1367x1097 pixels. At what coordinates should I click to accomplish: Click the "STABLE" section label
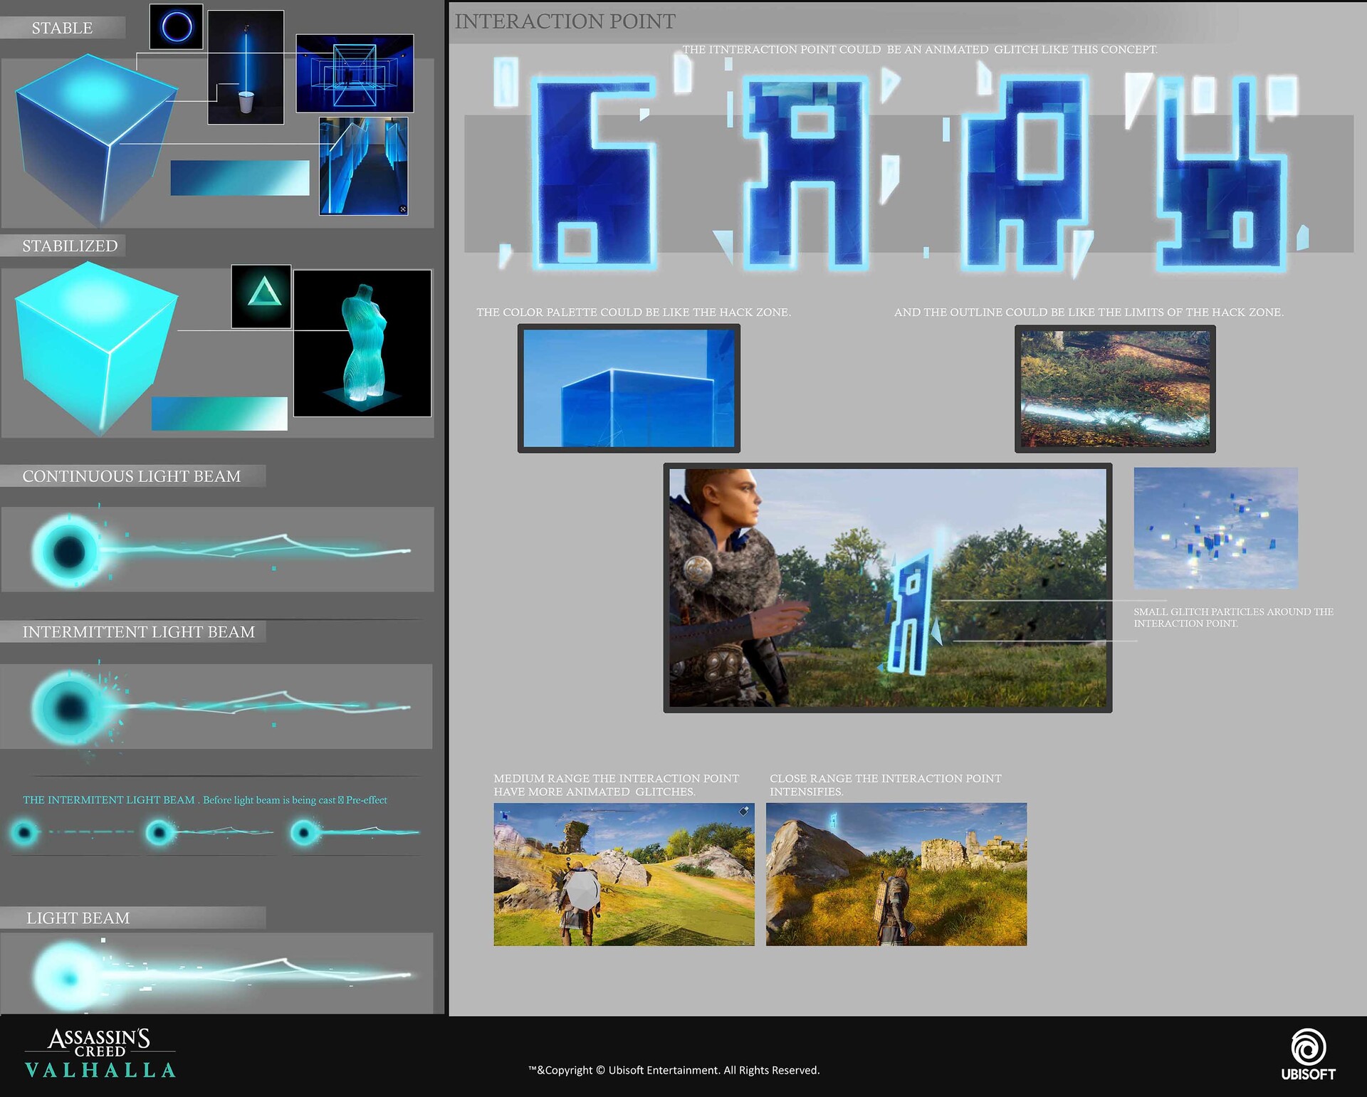click(62, 28)
